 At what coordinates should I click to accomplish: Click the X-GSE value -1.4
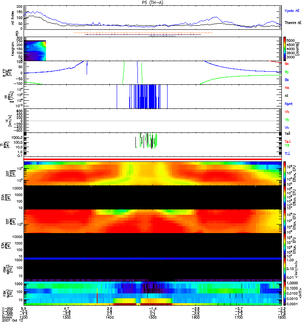pos(152,308)
